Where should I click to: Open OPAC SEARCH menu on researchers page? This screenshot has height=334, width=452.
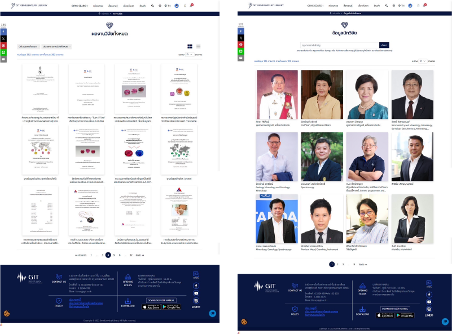(x=315, y=6)
